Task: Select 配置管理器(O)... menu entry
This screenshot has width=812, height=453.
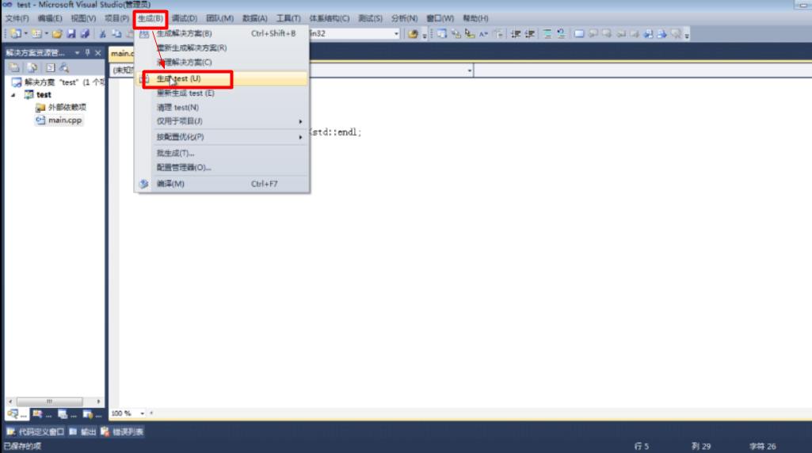Action: (x=223, y=168)
